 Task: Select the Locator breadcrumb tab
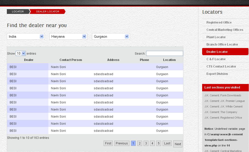(x=18, y=11)
